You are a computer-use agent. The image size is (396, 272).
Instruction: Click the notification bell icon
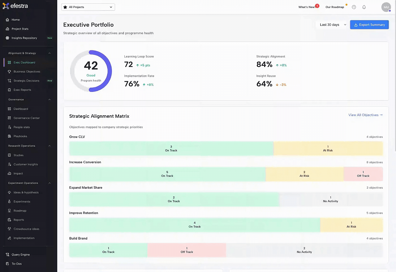364,7
